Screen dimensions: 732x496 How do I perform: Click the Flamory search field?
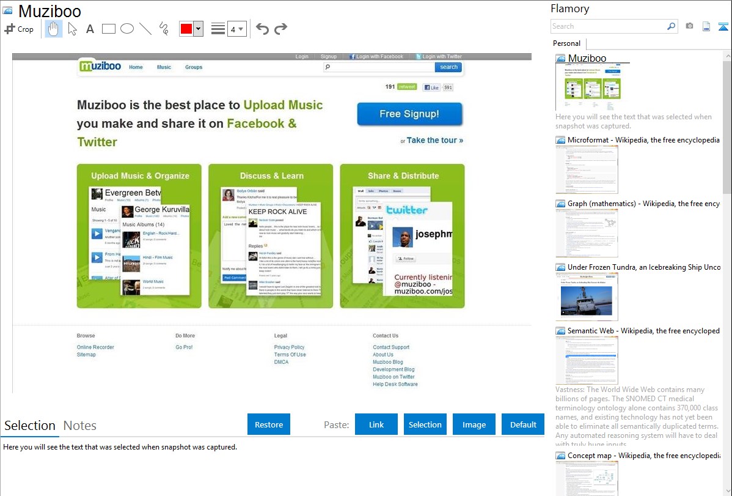pos(609,26)
